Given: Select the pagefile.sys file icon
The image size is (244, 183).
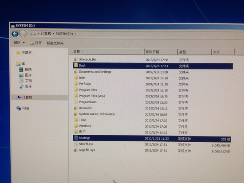Looking at the screenshot, I should coord(75,150).
